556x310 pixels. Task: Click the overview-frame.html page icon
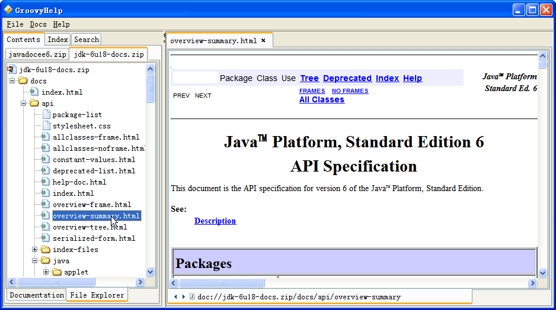[x=46, y=204]
